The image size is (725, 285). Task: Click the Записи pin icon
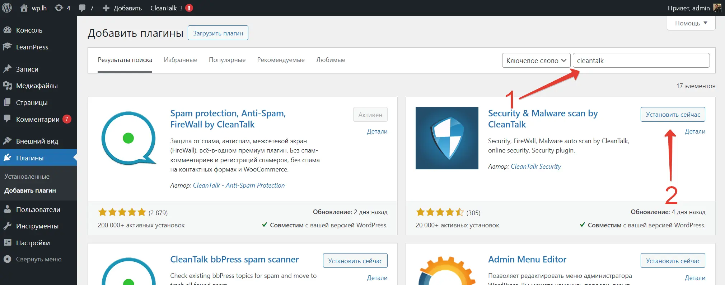click(x=7, y=69)
